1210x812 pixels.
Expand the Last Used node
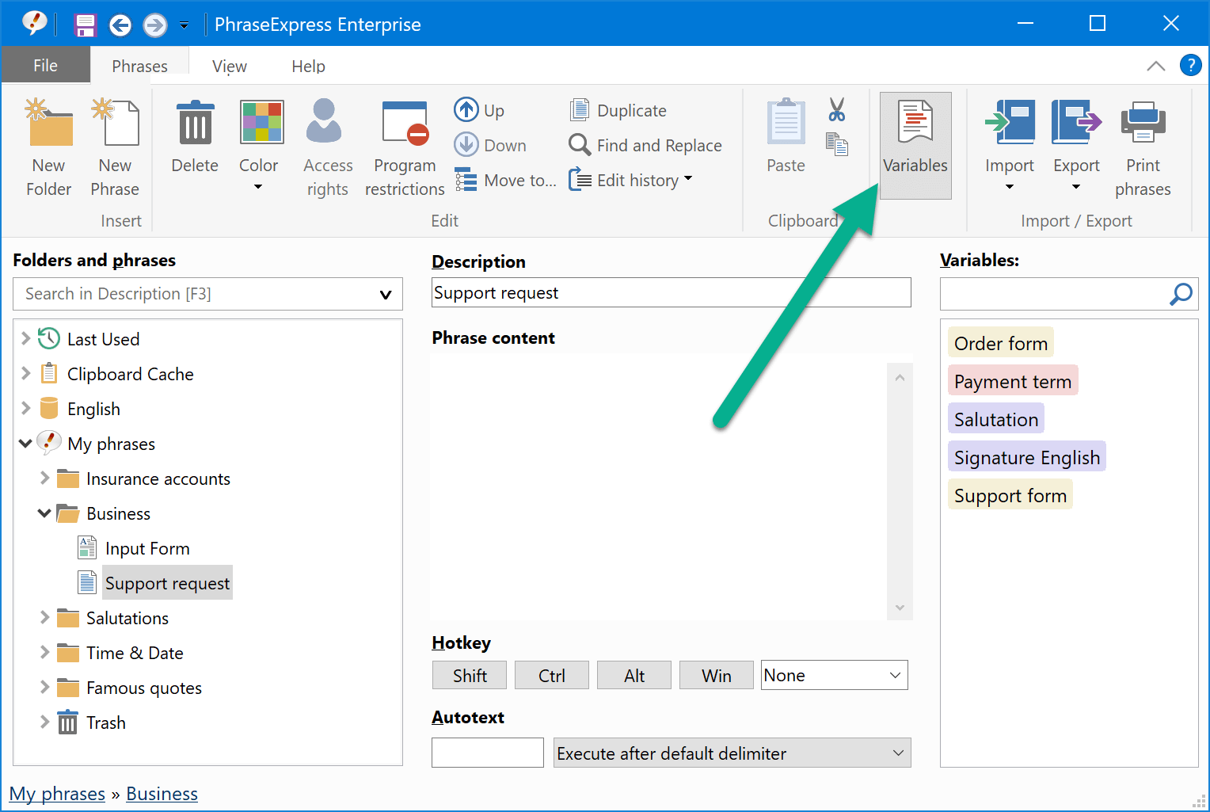[x=25, y=339]
